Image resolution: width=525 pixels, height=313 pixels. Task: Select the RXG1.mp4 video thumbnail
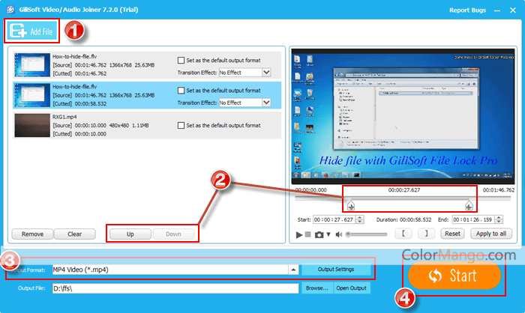point(31,124)
